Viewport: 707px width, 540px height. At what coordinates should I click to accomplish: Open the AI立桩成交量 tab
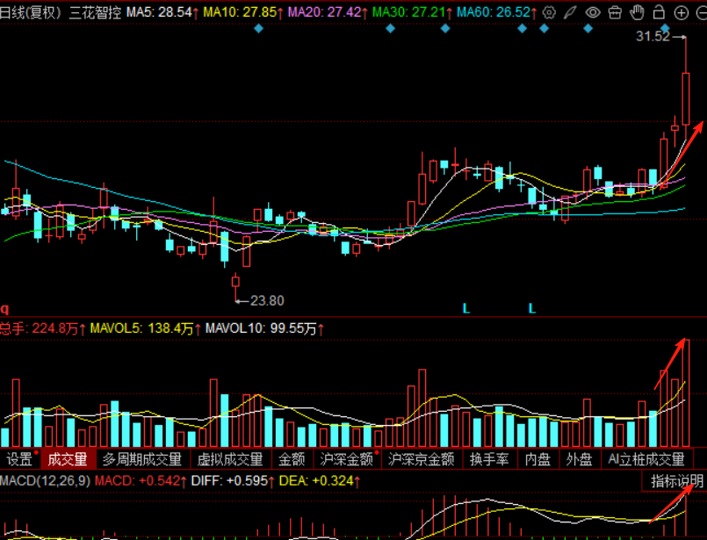[x=646, y=459]
